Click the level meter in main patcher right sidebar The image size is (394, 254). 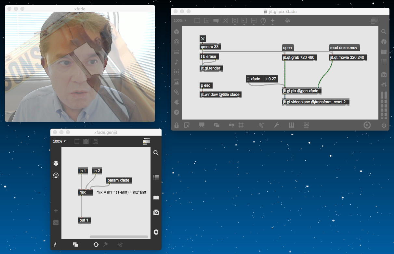click(384, 105)
